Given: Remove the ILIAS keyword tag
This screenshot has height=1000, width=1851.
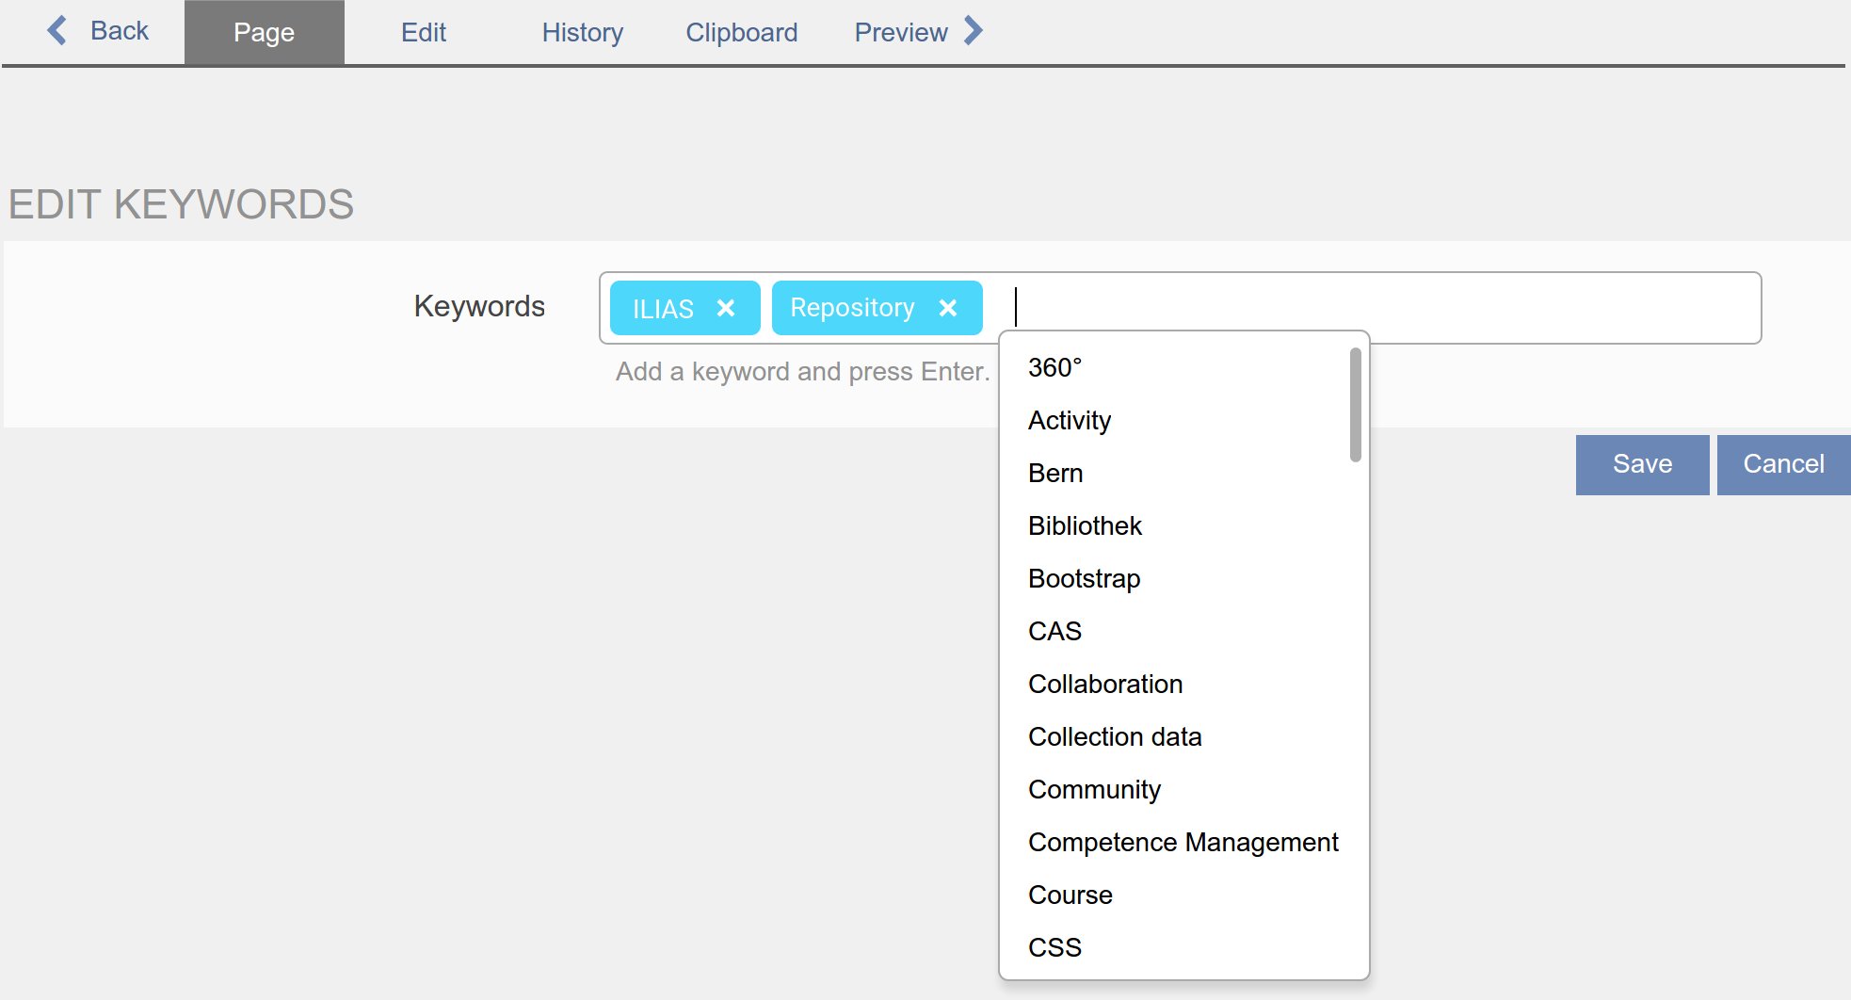Looking at the screenshot, I should (726, 308).
